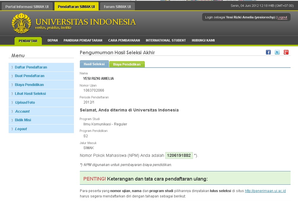Click the 'Ilmu Komunikasi - Reguler' program text
The image size is (298, 201).
point(105,124)
